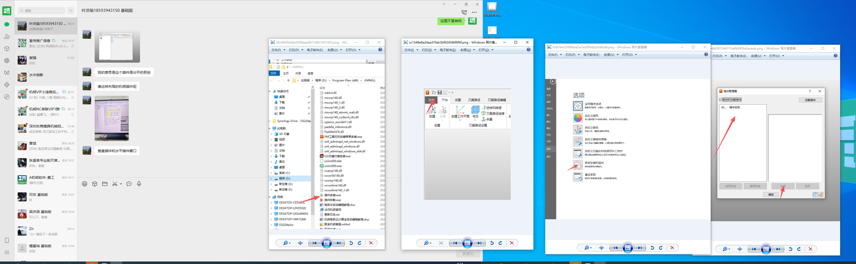Open chat with 曾斌
The image size is (856, 264).
(x=46, y=145)
